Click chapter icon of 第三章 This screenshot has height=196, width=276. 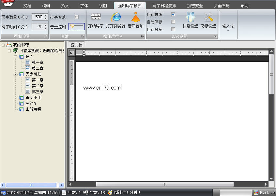click(28, 91)
